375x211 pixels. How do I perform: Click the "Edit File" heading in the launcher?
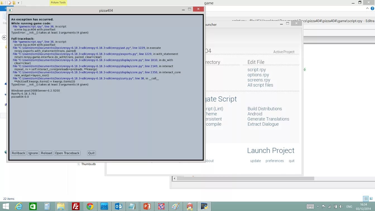tap(256, 62)
